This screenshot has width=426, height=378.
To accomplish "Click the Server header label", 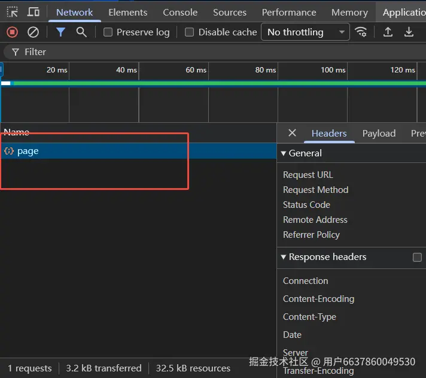I will 296,353.
